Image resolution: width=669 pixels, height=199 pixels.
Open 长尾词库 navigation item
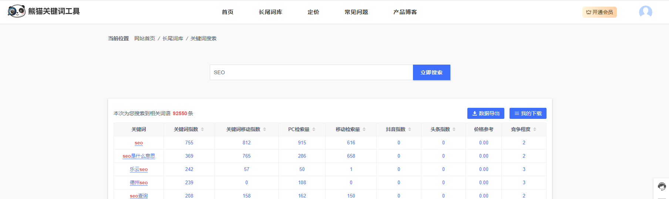click(x=270, y=12)
